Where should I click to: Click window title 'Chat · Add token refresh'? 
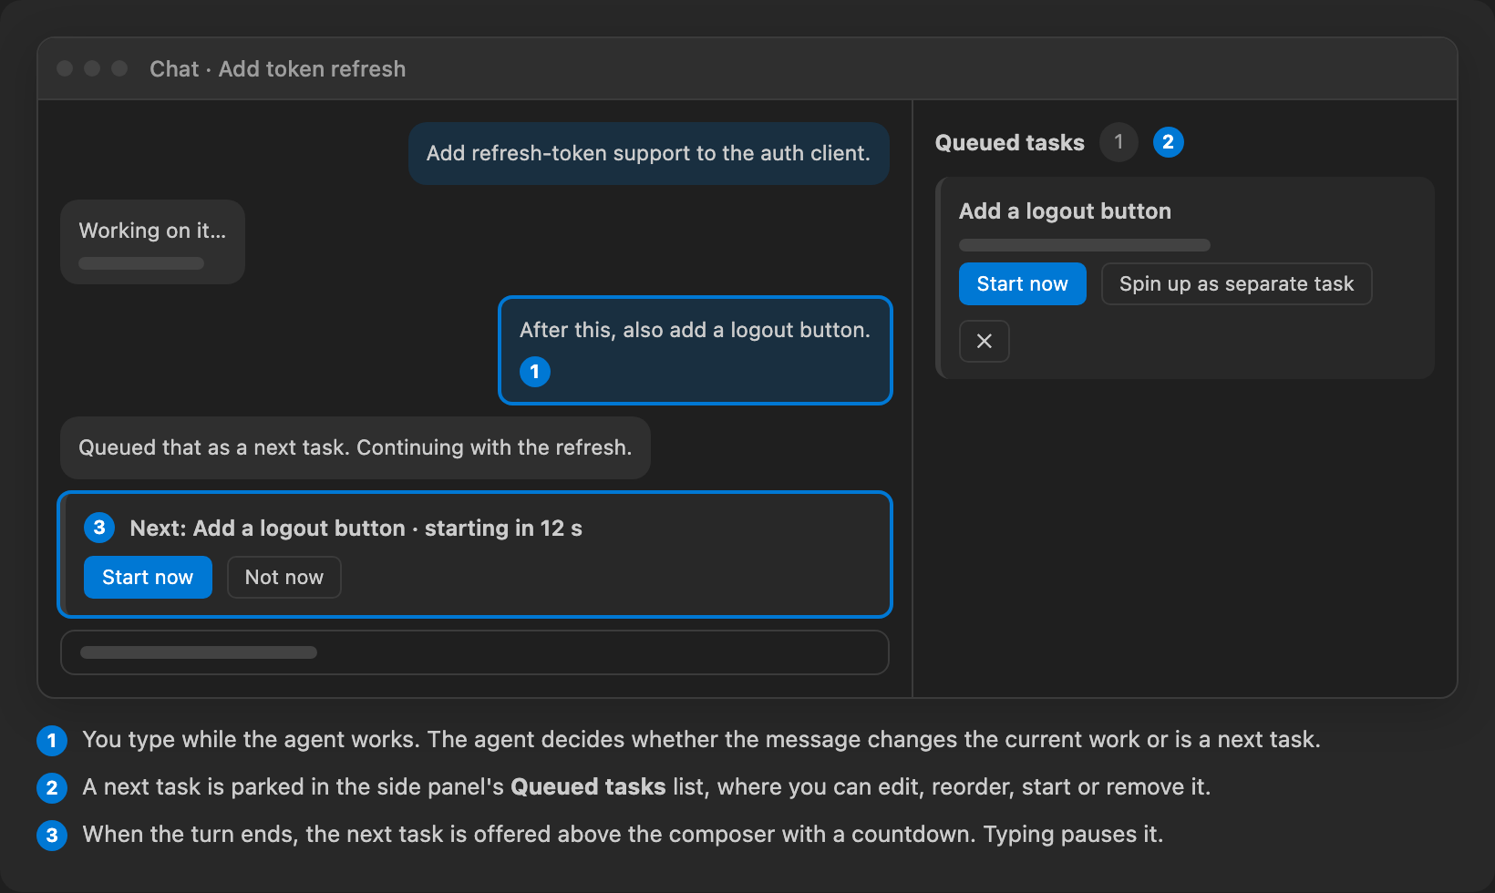(277, 69)
